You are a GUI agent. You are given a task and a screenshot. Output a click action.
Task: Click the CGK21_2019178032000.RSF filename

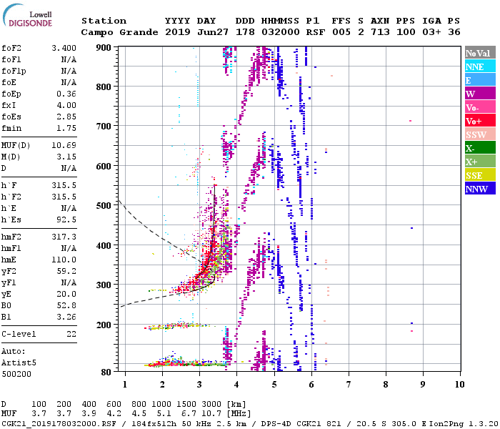(59, 424)
